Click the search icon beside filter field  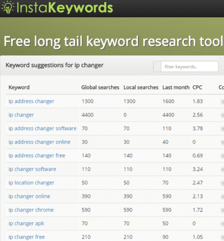pyautogui.click(x=157, y=66)
